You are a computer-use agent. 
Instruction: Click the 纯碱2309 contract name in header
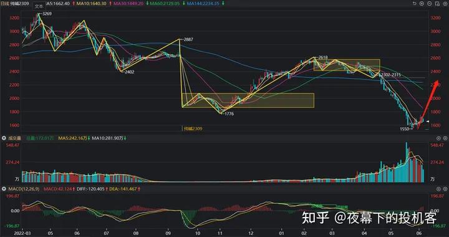click(20, 4)
